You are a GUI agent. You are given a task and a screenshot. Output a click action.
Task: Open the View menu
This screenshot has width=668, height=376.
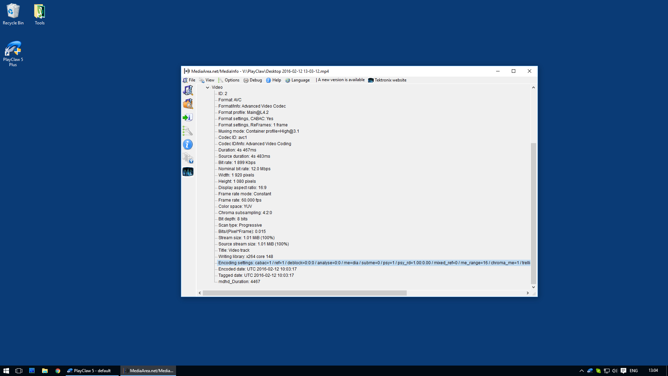click(x=209, y=80)
